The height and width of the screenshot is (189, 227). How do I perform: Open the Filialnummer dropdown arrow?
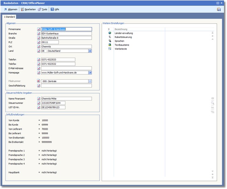point(90,81)
